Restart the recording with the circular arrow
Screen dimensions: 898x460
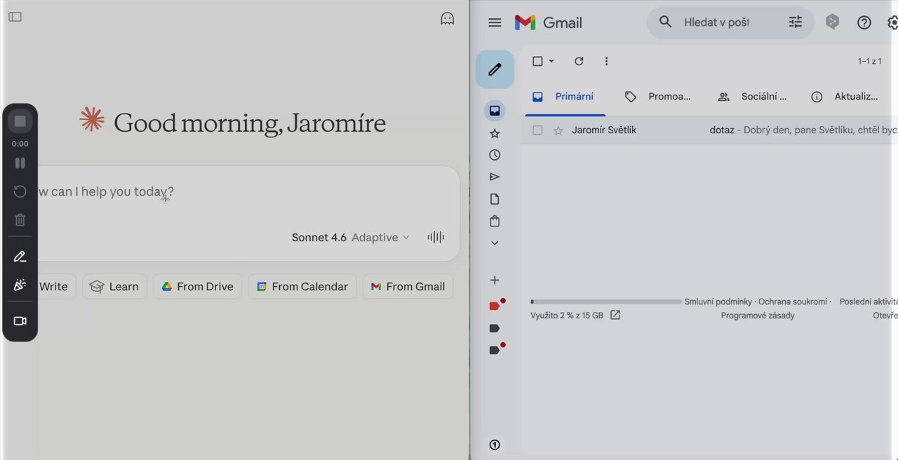(x=20, y=191)
